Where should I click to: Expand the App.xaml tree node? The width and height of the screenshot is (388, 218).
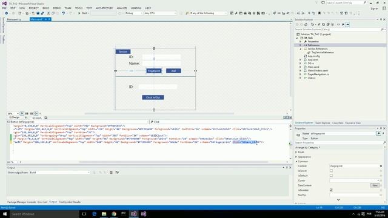(x=301, y=60)
